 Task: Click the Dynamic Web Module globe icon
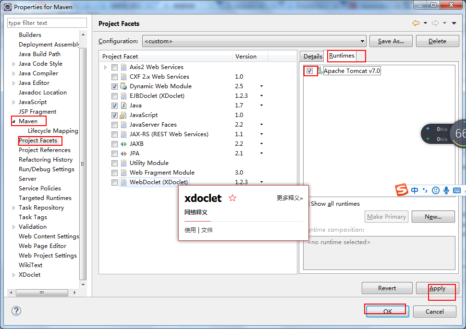pos(123,86)
